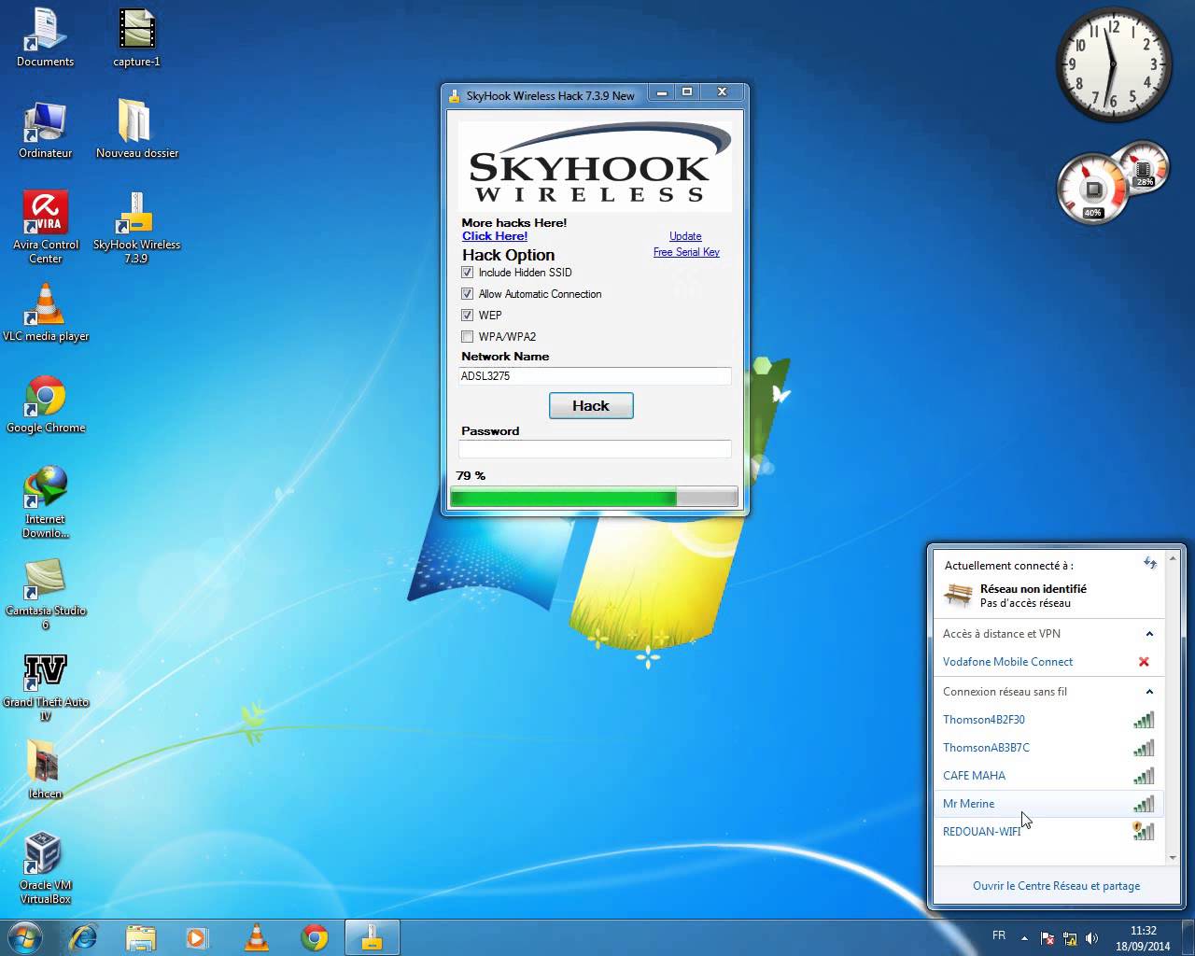The image size is (1195, 956).
Task: Open Internet Explorer from the taskbar
Action: (83, 936)
